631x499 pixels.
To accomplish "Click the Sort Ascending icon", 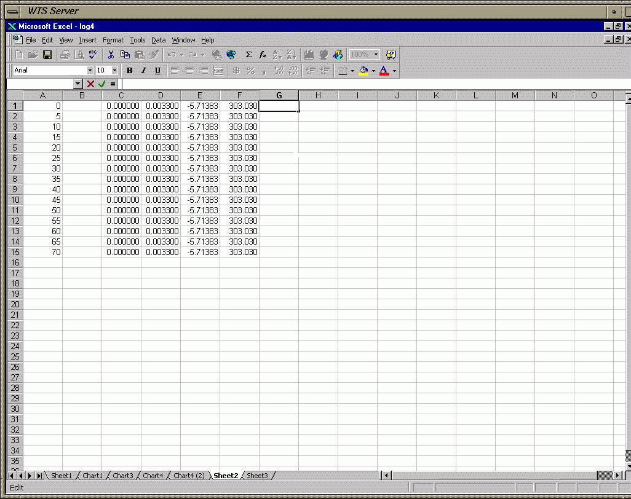I will pyautogui.click(x=277, y=55).
